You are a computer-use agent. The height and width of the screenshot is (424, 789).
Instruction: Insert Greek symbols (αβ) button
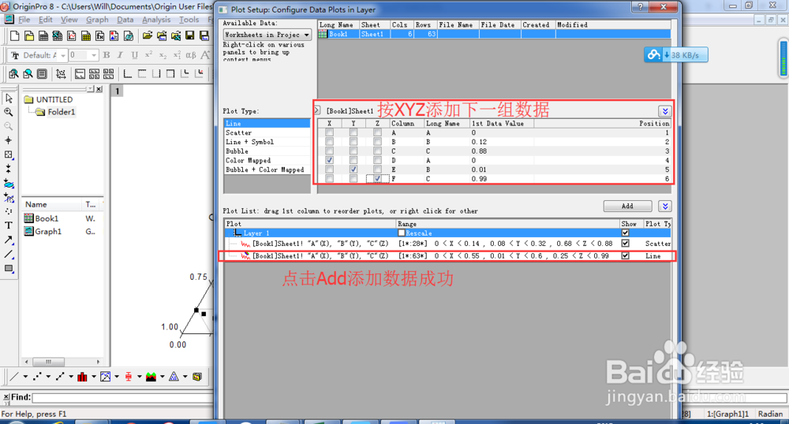191,55
